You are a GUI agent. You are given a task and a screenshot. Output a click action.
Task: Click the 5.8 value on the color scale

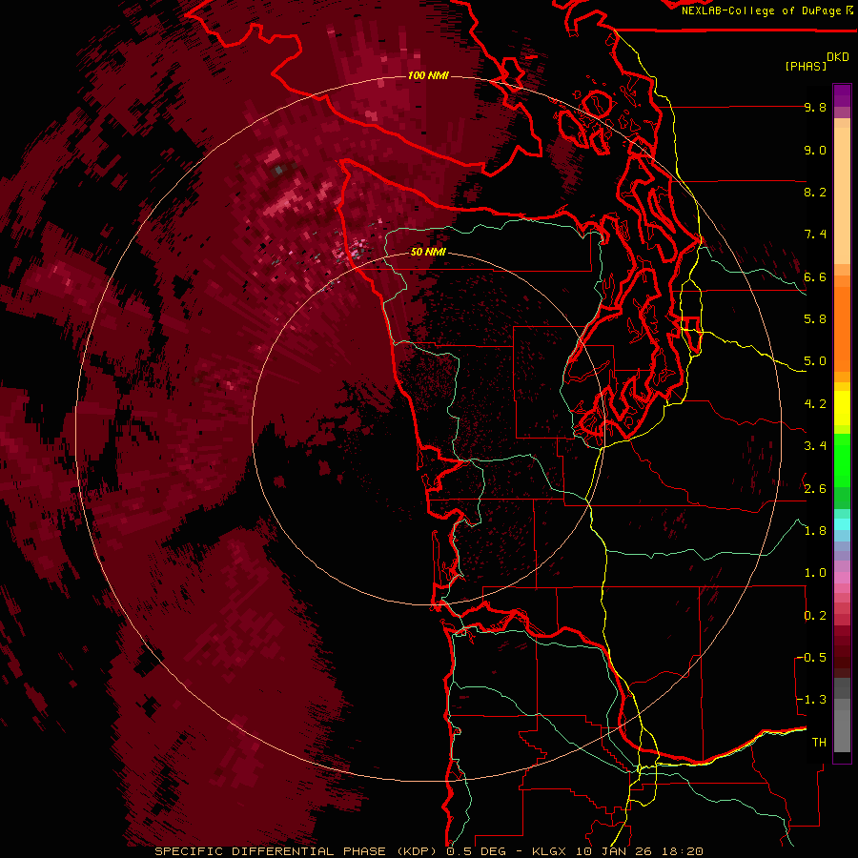[x=815, y=319]
